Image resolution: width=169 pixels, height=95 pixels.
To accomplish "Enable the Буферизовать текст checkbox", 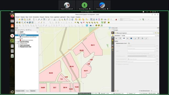I will pyautogui.click(x=115, y=43).
